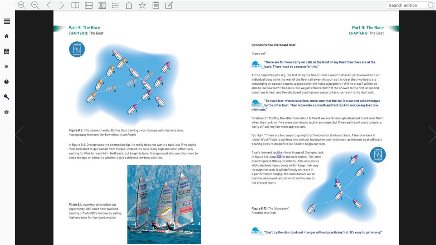Open the help panel in the sidebar
Image resolution: width=436 pixels, height=245 pixels.
(x=6, y=82)
